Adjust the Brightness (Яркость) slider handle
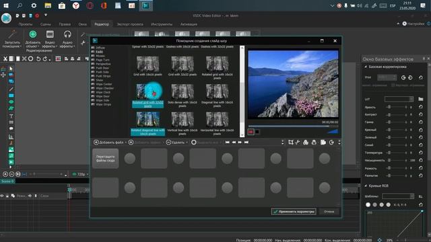Image resolution: width=431 pixels, height=242 pixels. [x=389, y=107]
